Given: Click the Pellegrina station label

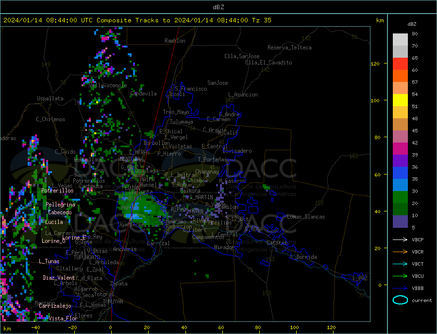Looking at the screenshot, I should click(61, 205).
